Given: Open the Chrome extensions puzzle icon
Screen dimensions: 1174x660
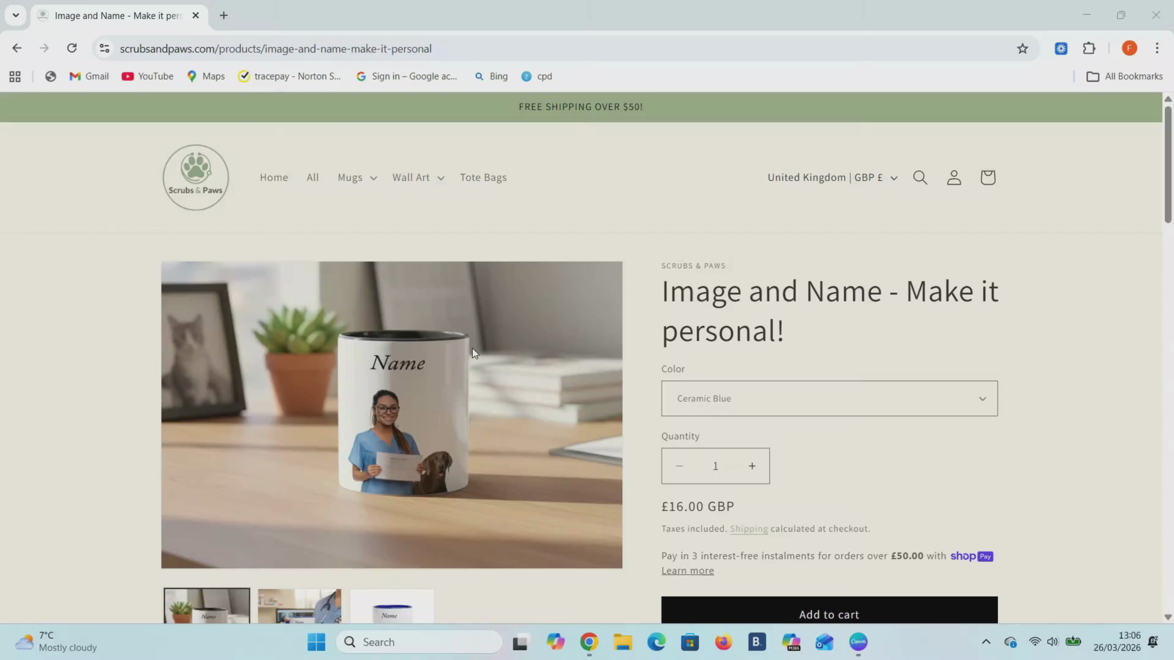Looking at the screenshot, I should point(1089,48).
